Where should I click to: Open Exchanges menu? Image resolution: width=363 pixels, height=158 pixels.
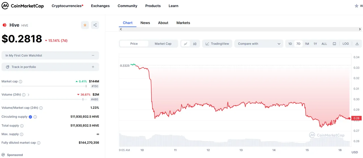tap(100, 6)
